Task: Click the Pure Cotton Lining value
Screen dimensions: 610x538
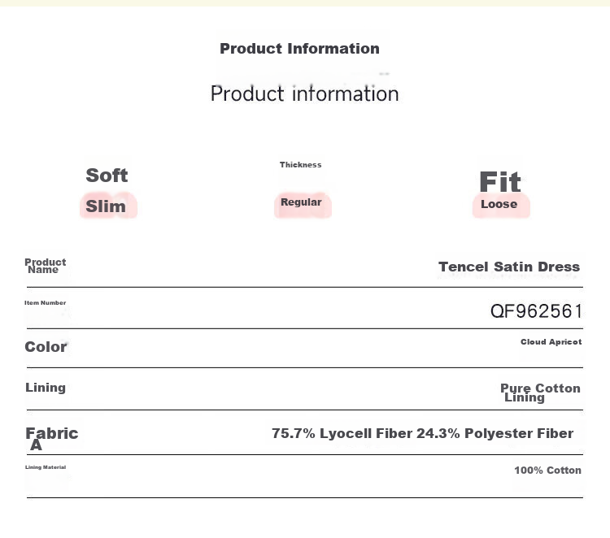Action: pyautogui.click(x=540, y=393)
